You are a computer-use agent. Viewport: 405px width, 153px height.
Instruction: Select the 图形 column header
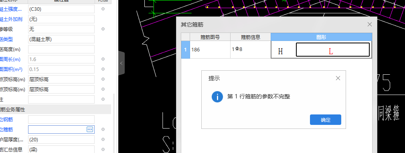tap(321, 37)
